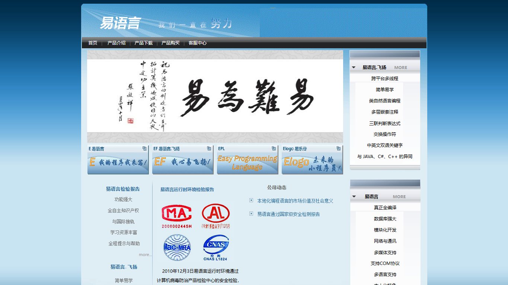508x285 pixels.
Task: Collapse the 易语言 sidebar panel arrow
Action: (x=354, y=197)
